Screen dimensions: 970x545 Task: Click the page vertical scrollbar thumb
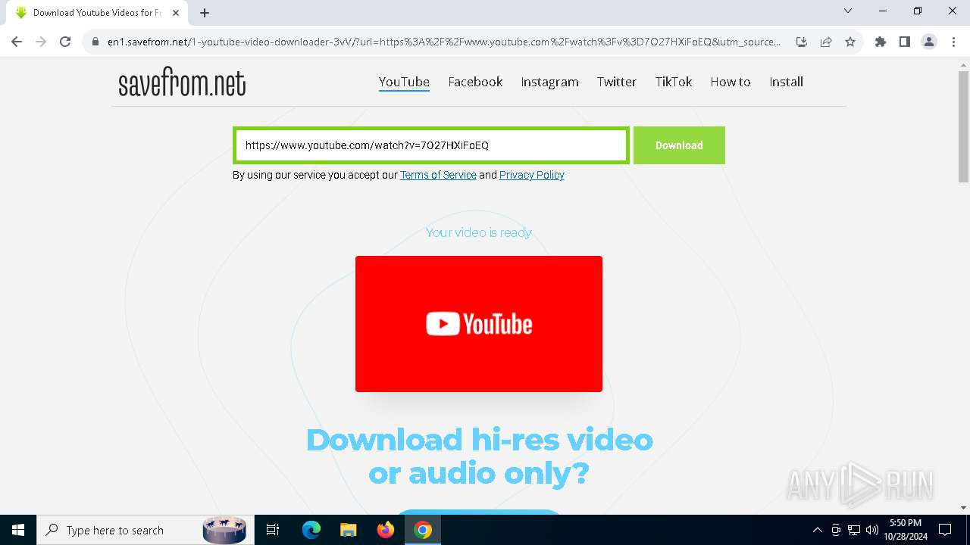coord(963,126)
